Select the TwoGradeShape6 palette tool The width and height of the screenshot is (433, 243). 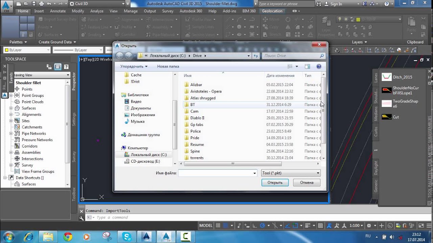pos(387,104)
